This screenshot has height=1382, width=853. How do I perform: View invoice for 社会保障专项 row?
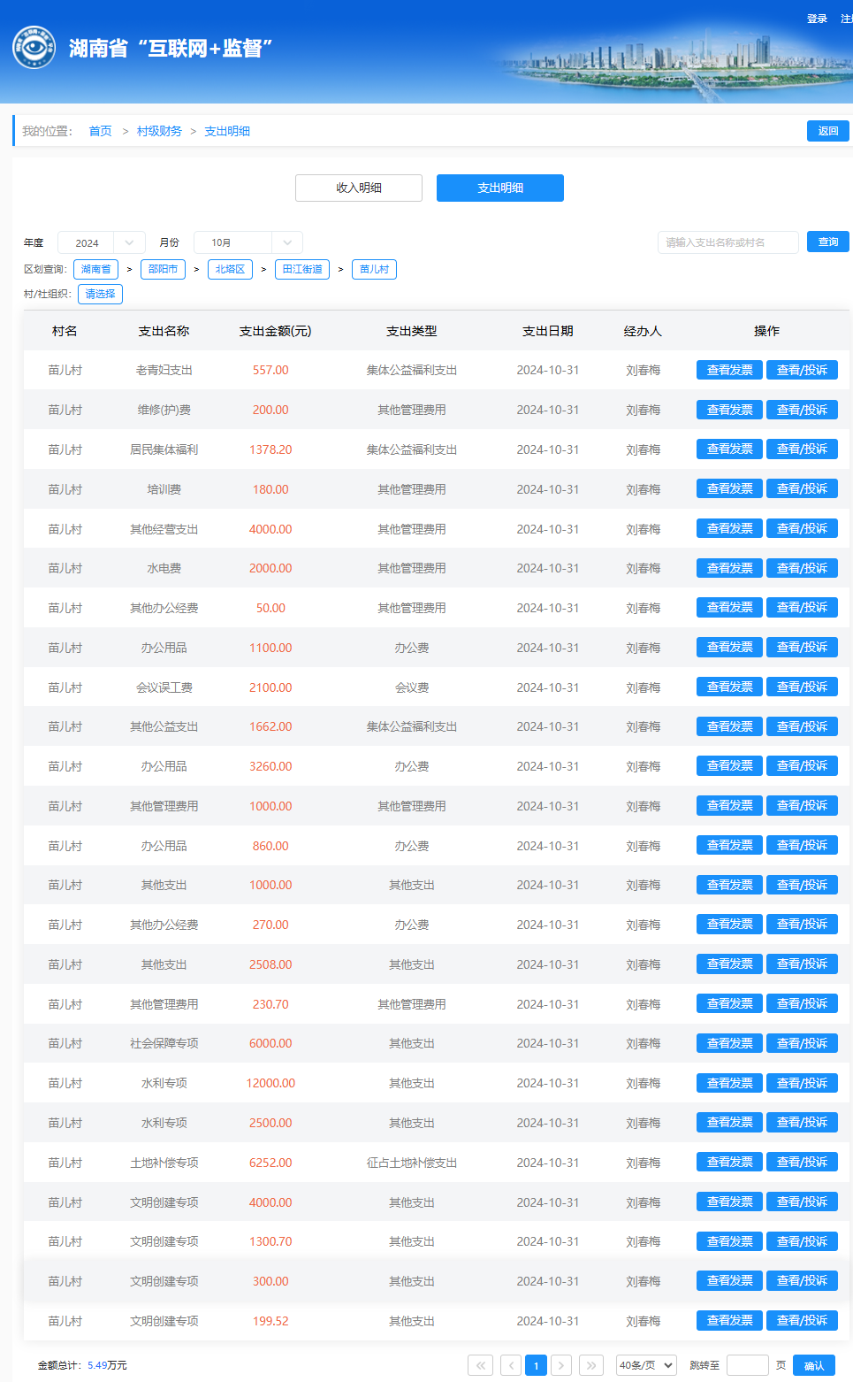[x=730, y=1043]
